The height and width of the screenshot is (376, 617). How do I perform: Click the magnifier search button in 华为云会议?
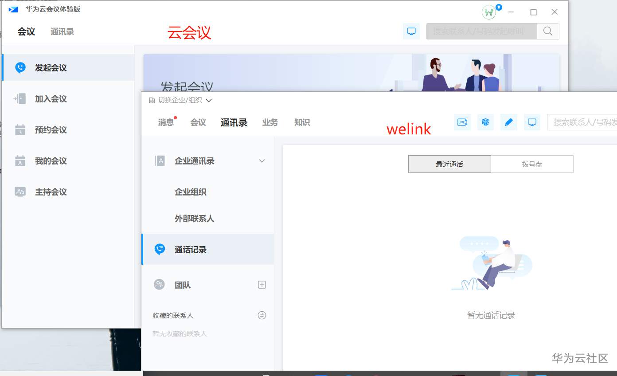548,31
